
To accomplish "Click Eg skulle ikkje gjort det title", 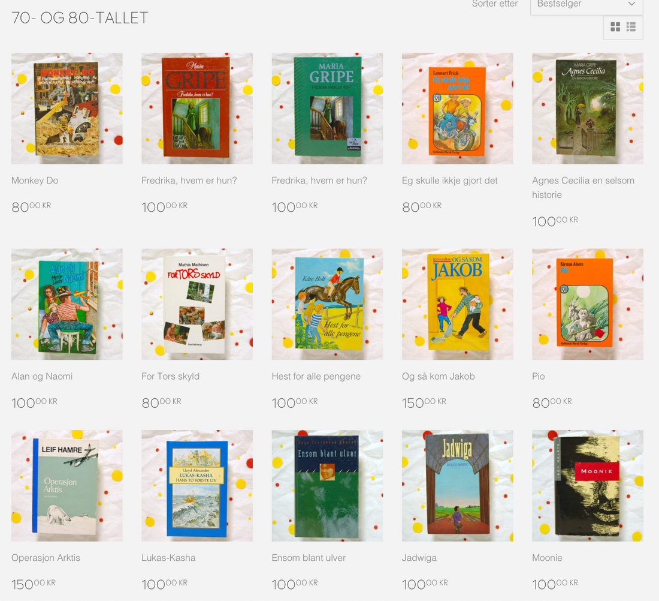I will point(450,181).
